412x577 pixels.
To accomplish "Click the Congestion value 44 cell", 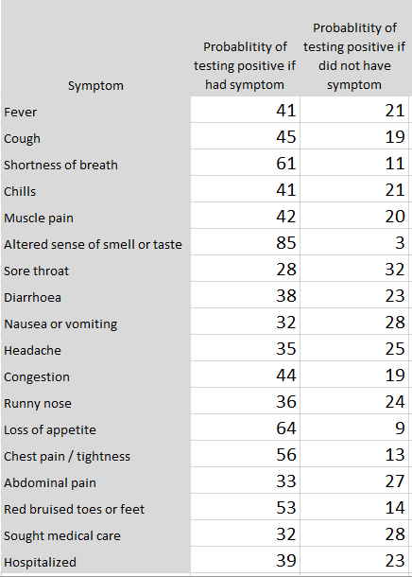I will 245,375.
